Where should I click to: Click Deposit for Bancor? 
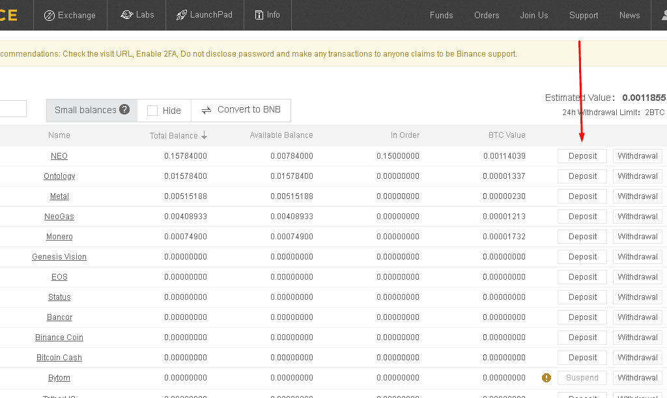point(582,317)
